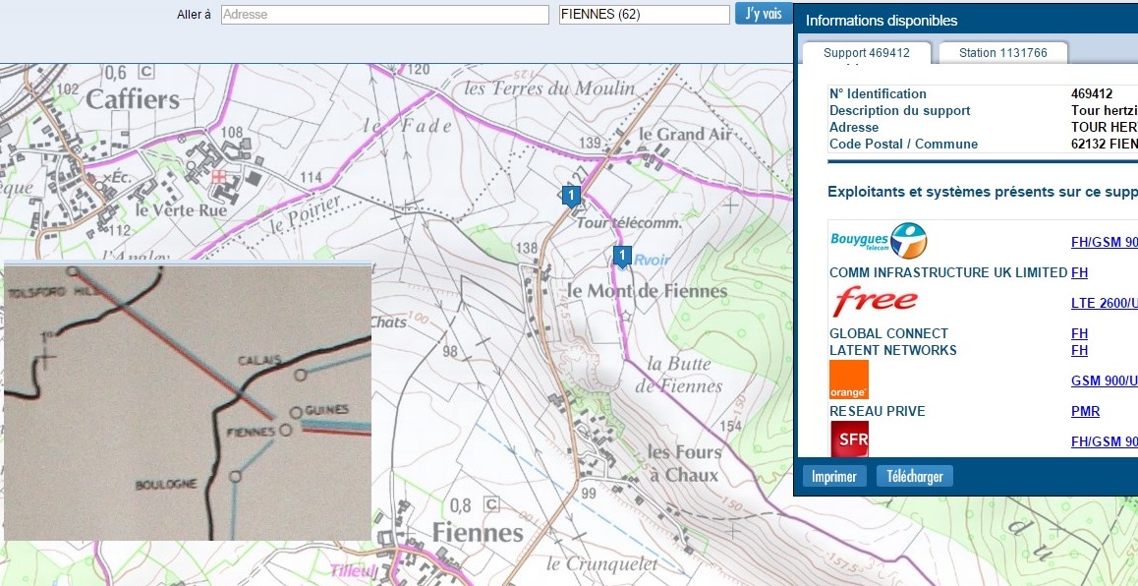Click the map marker next to Rvoir

click(x=622, y=257)
